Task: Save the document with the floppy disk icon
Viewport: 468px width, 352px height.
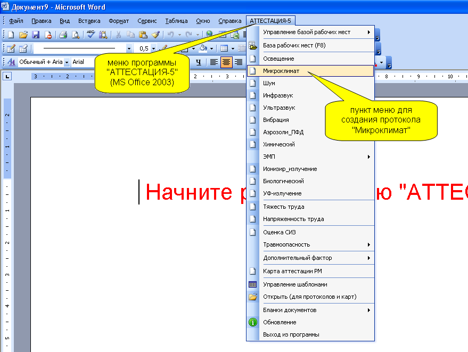Action: (36, 35)
